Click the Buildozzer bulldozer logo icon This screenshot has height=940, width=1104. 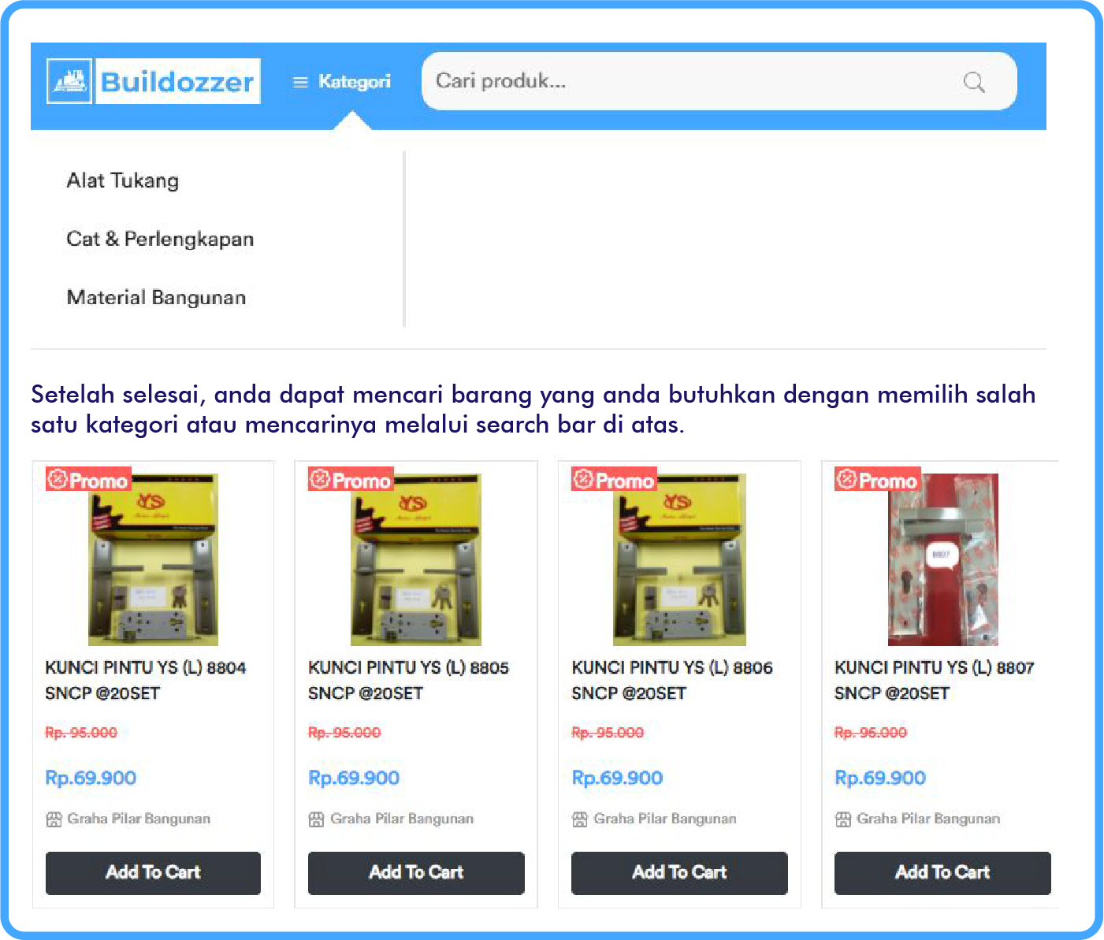click(70, 81)
